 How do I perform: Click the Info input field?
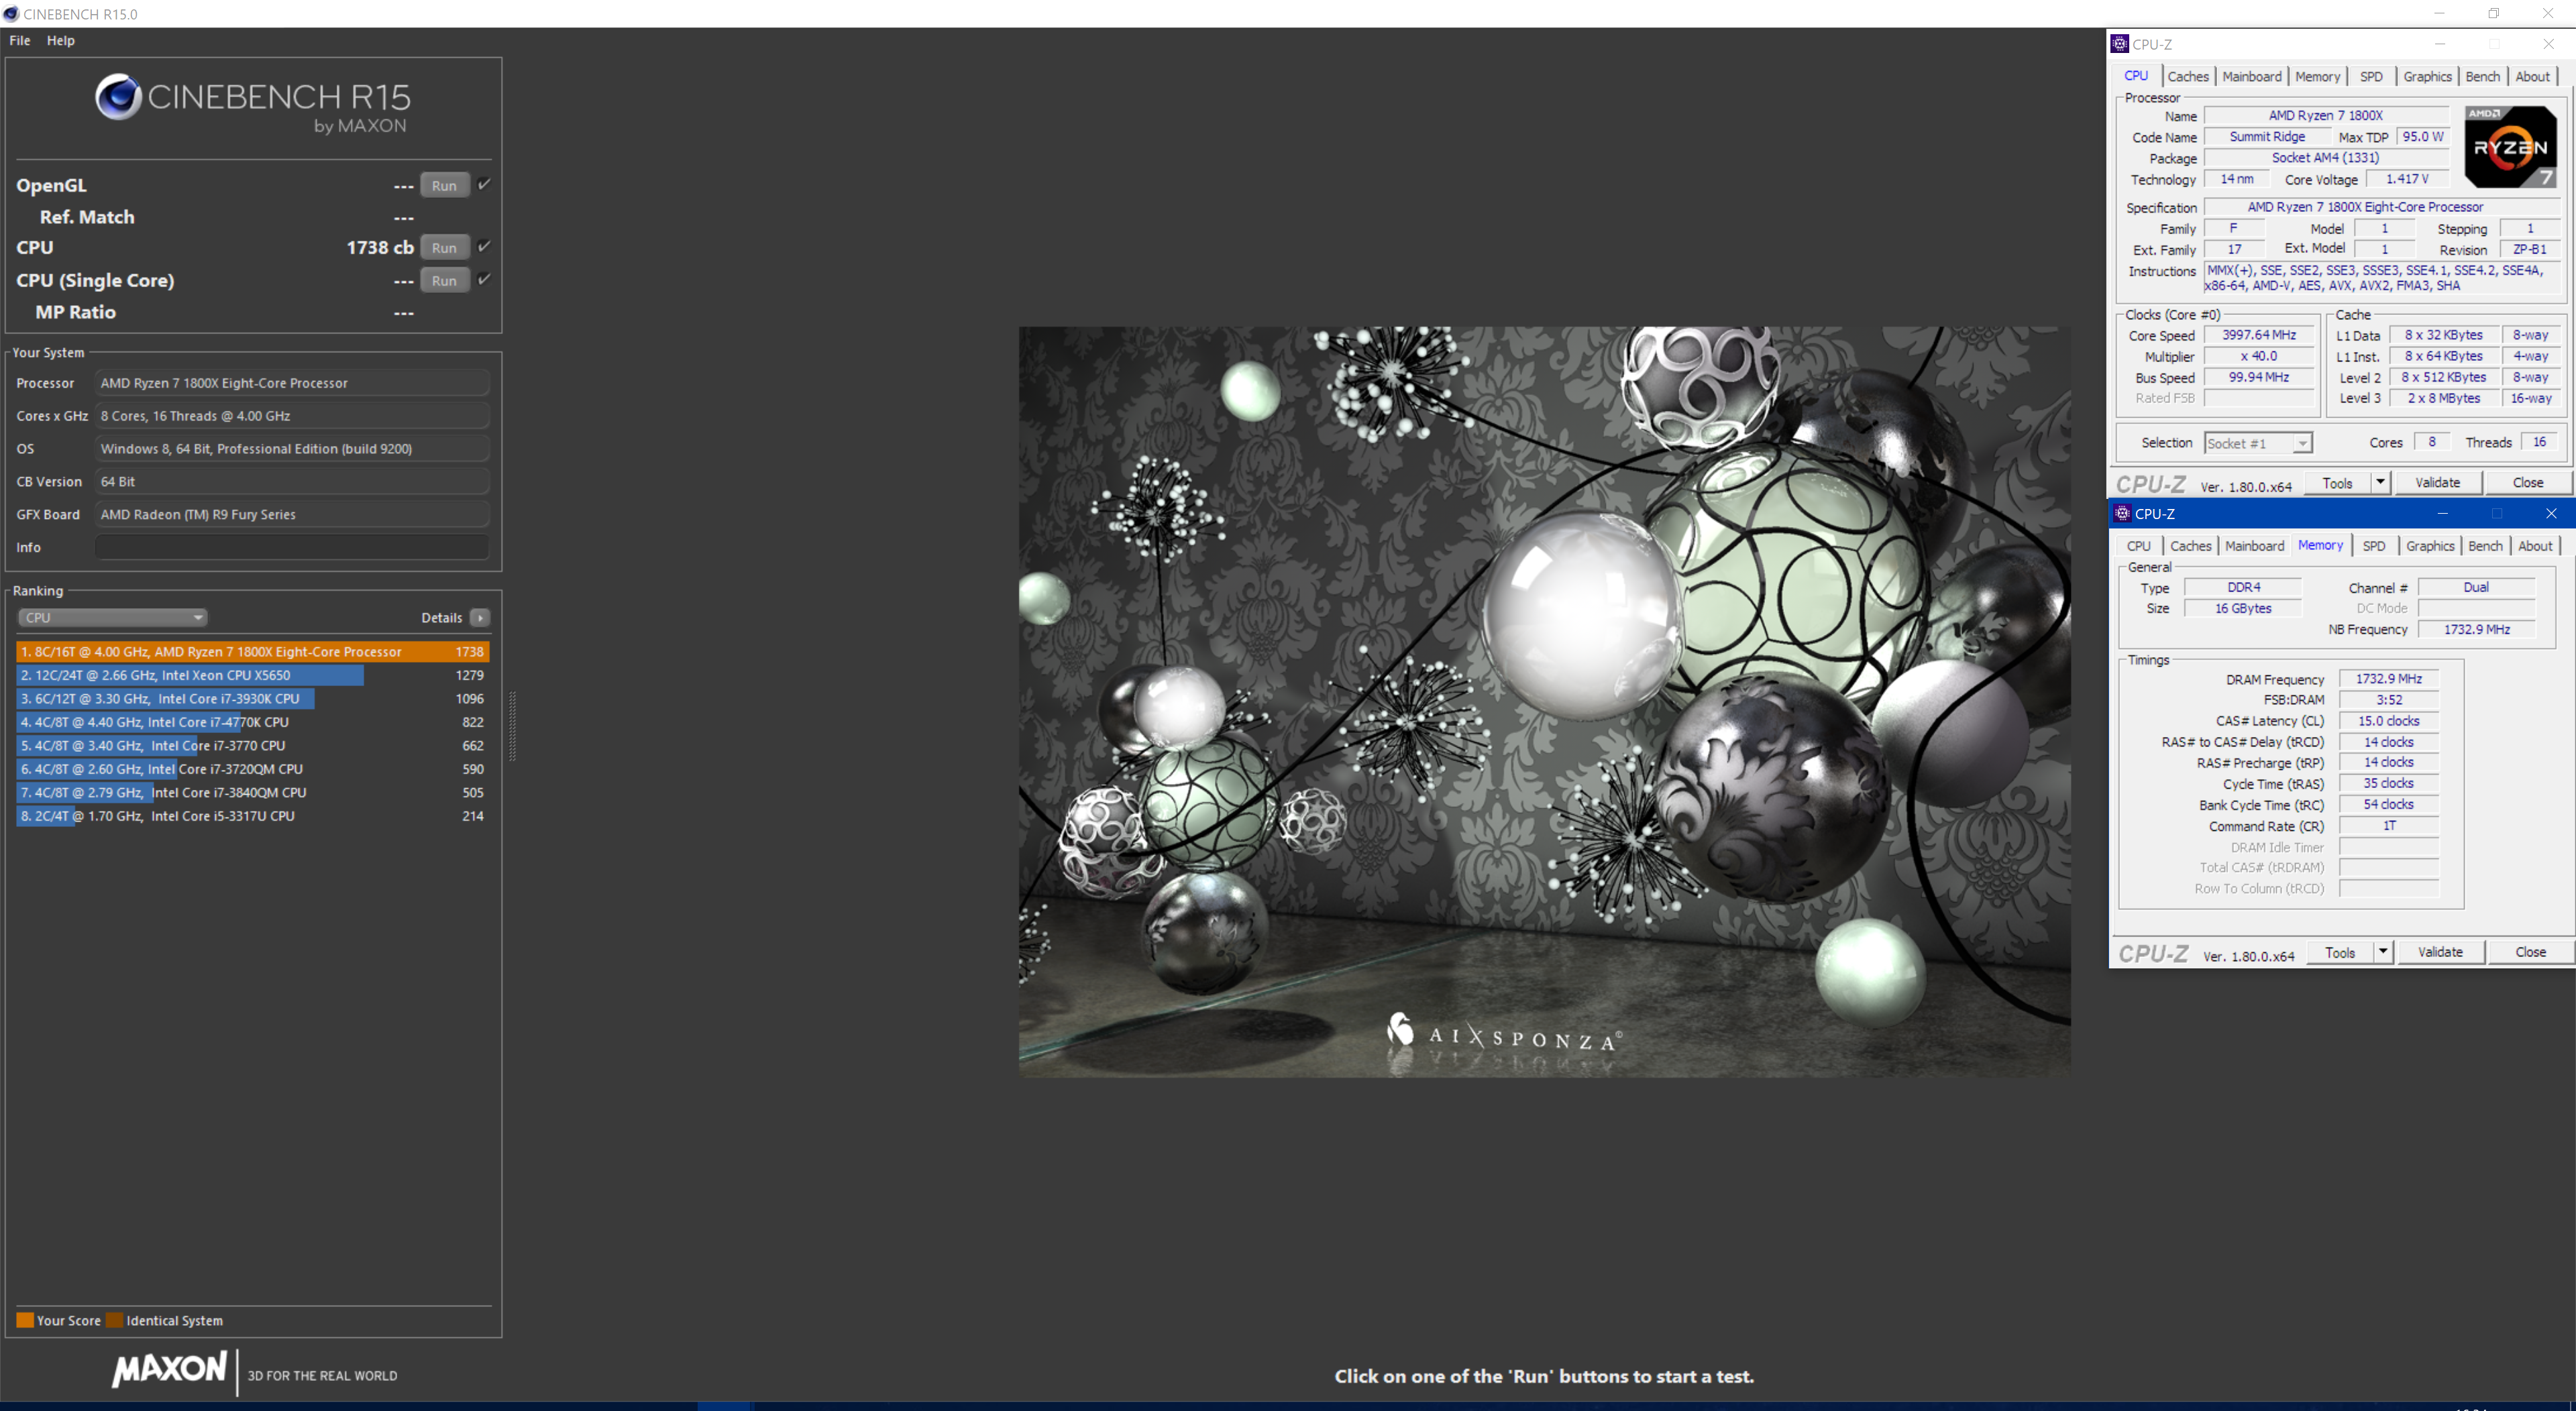click(x=292, y=547)
